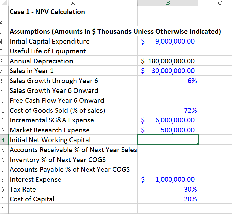Select the 'Initial Capital Expenditure' label cell
Screen dimensions: 232x214
(x=73, y=41)
